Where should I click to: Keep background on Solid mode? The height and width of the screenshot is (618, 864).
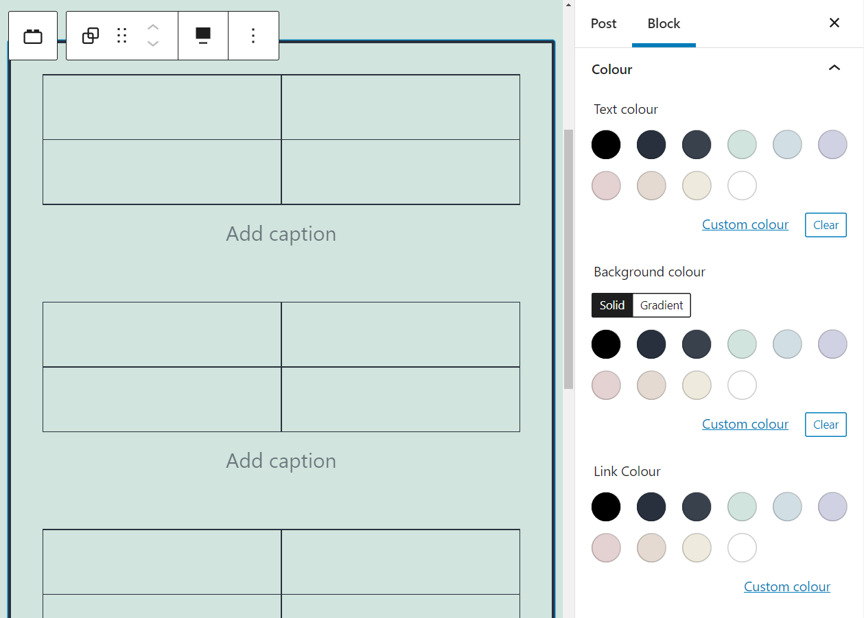click(x=612, y=305)
